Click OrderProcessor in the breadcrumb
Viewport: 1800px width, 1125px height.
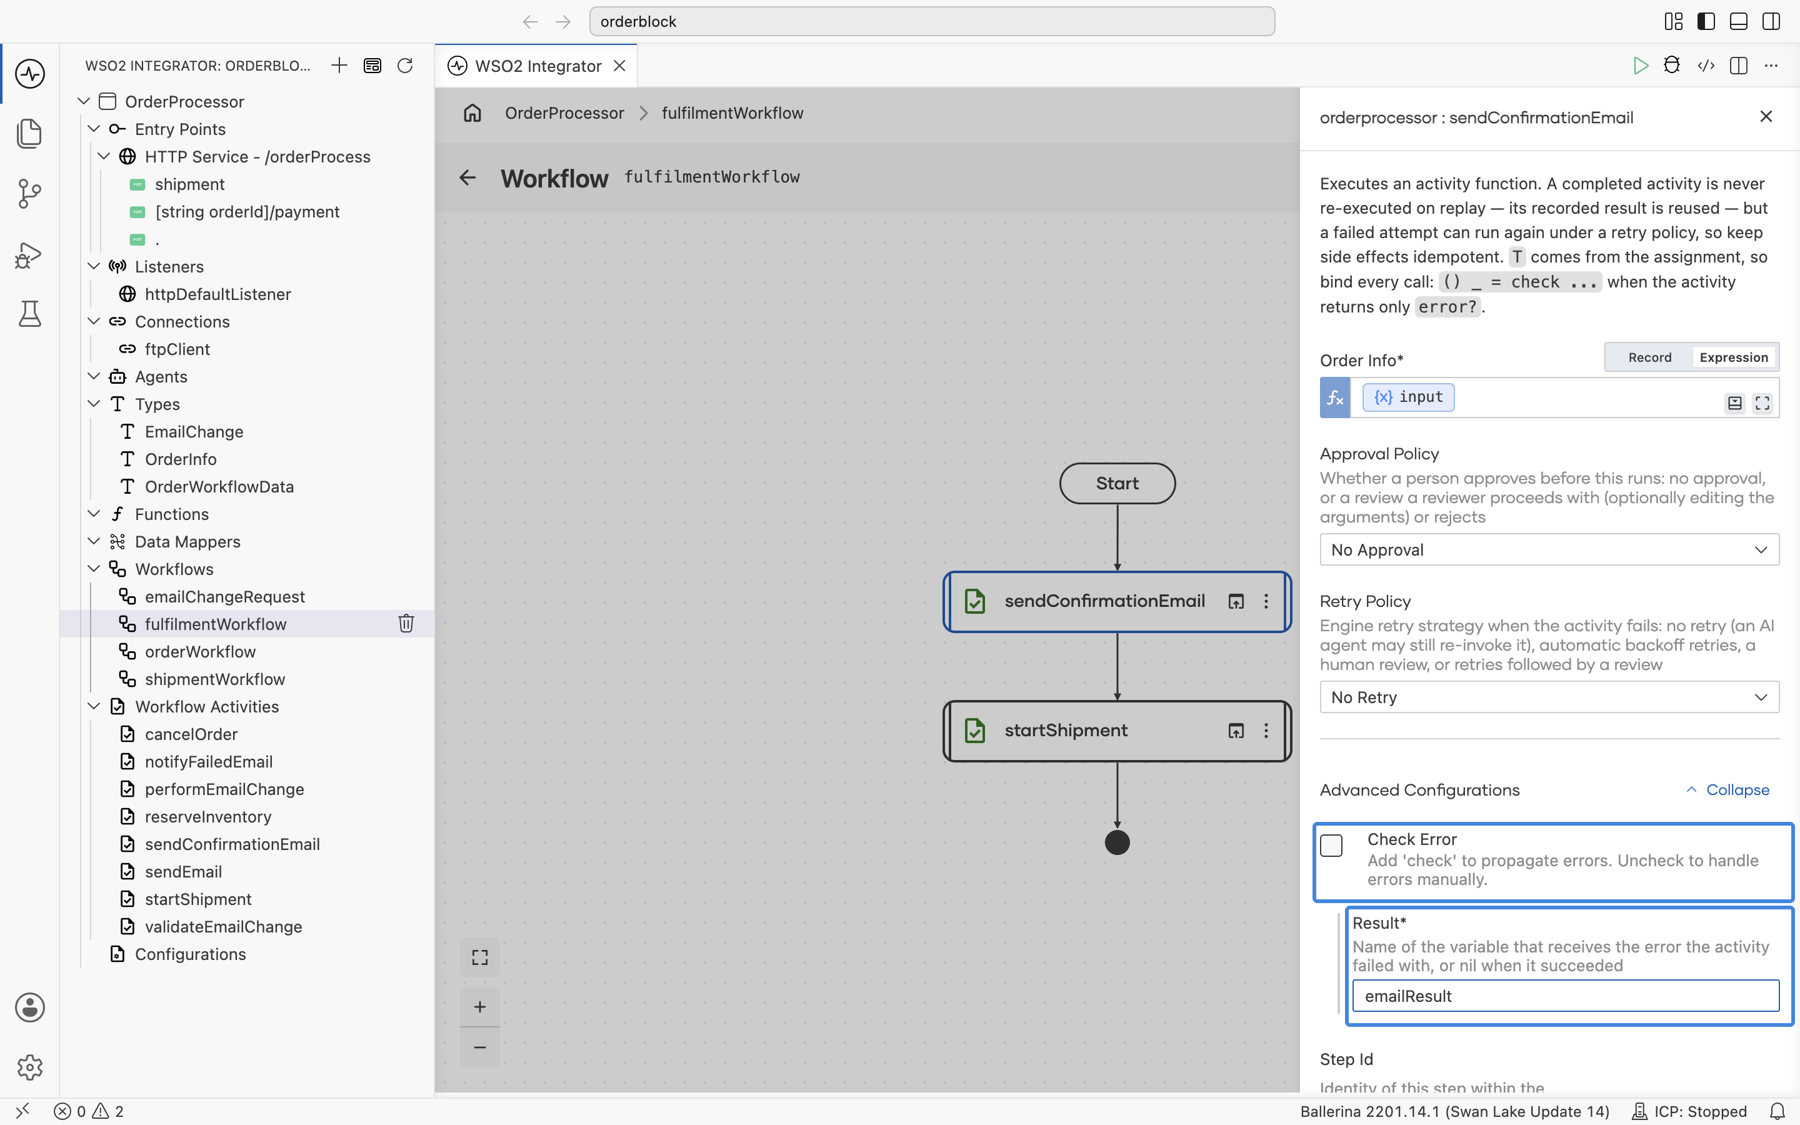pyautogui.click(x=564, y=113)
